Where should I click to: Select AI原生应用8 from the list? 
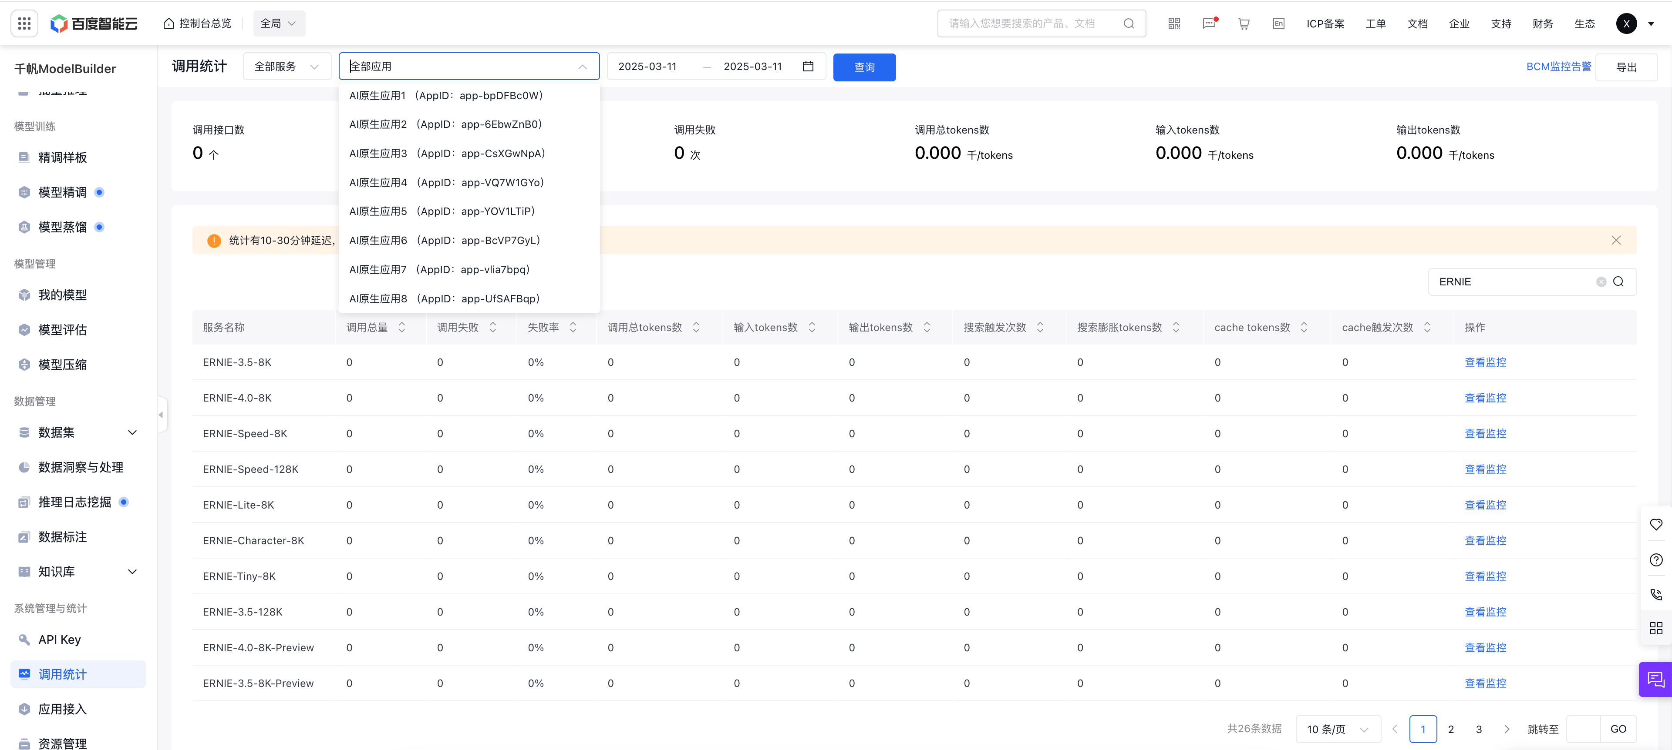(469, 299)
